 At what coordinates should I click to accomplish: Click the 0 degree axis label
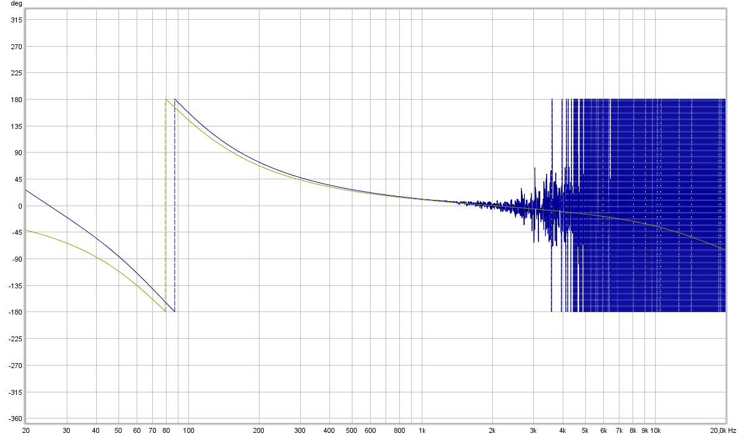click(20, 206)
